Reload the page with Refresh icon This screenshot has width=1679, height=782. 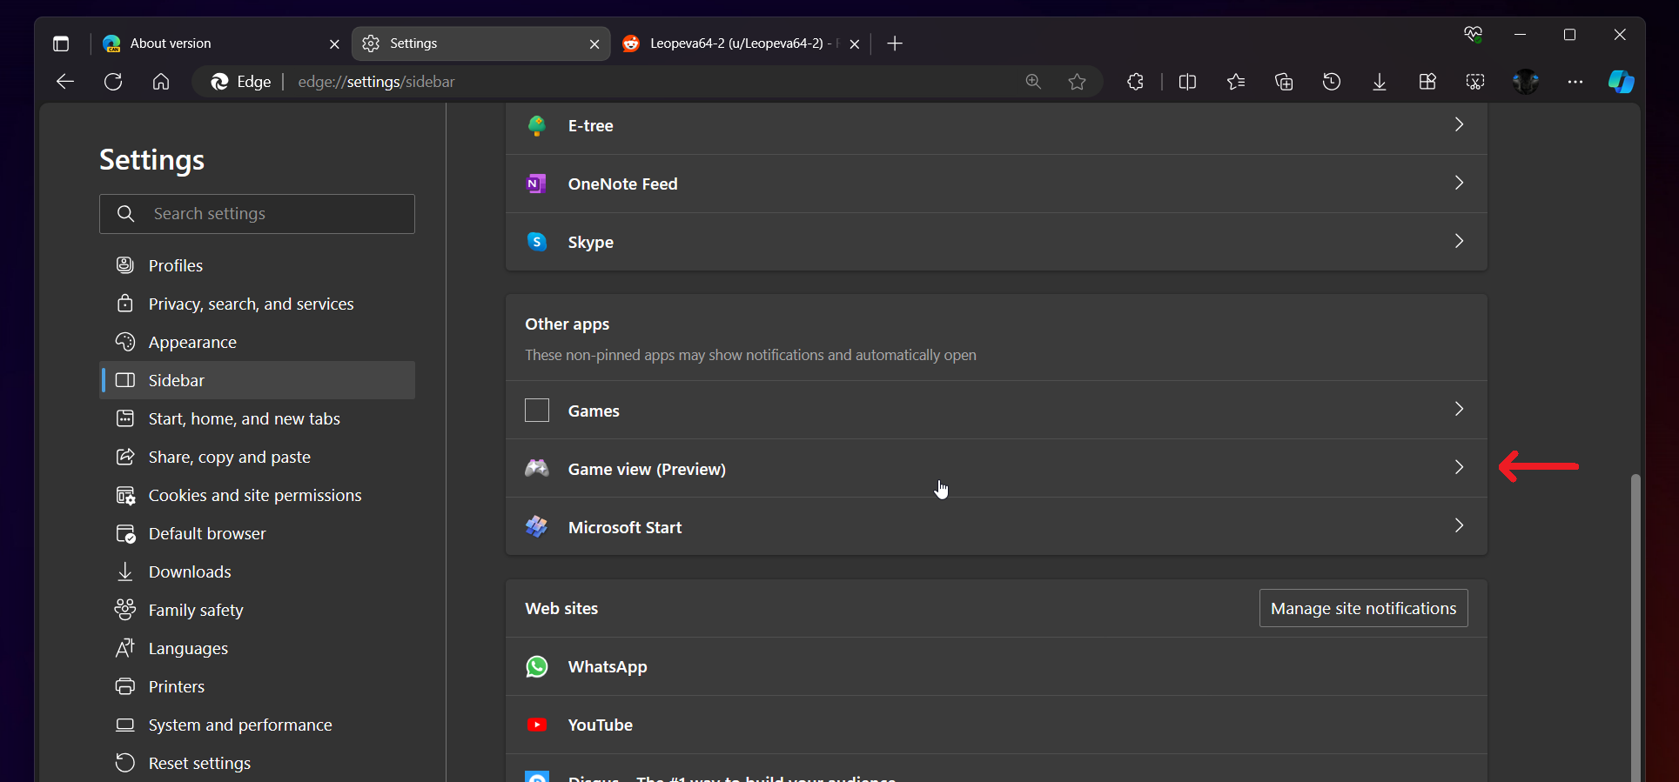[113, 82]
